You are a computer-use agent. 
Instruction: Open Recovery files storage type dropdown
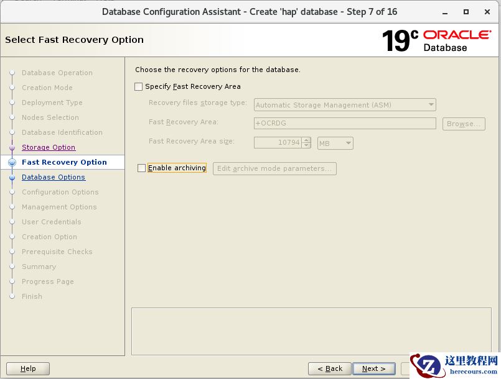[345, 105]
